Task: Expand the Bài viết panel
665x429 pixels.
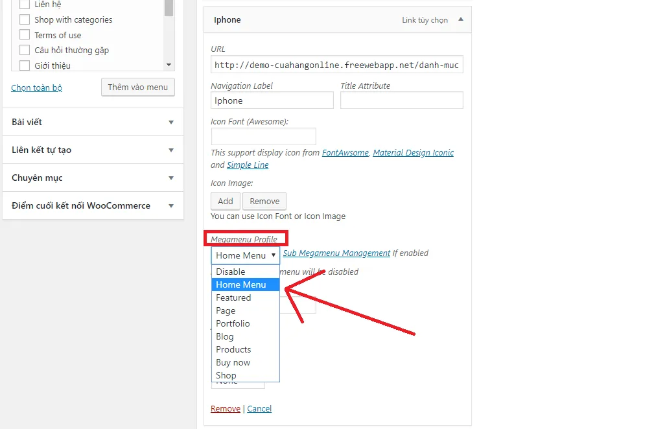Action: (93, 122)
